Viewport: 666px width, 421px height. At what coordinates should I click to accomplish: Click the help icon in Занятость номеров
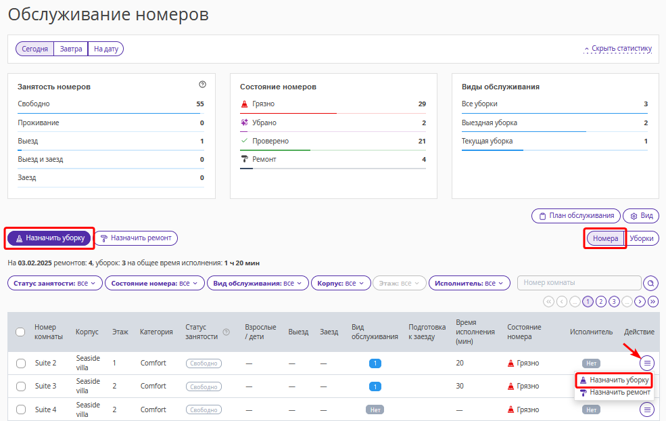[x=202, y=85]
